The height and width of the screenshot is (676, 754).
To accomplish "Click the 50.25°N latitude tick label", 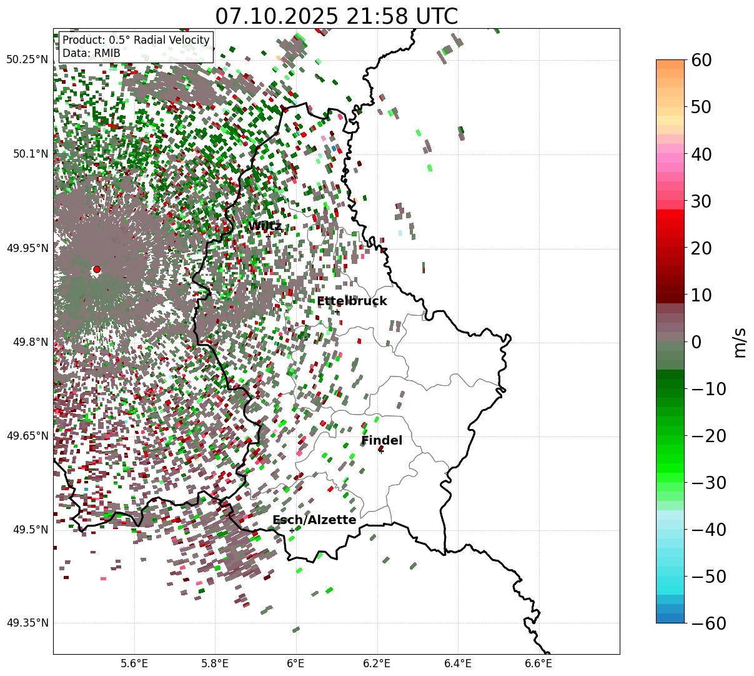I will coord(27,59).
